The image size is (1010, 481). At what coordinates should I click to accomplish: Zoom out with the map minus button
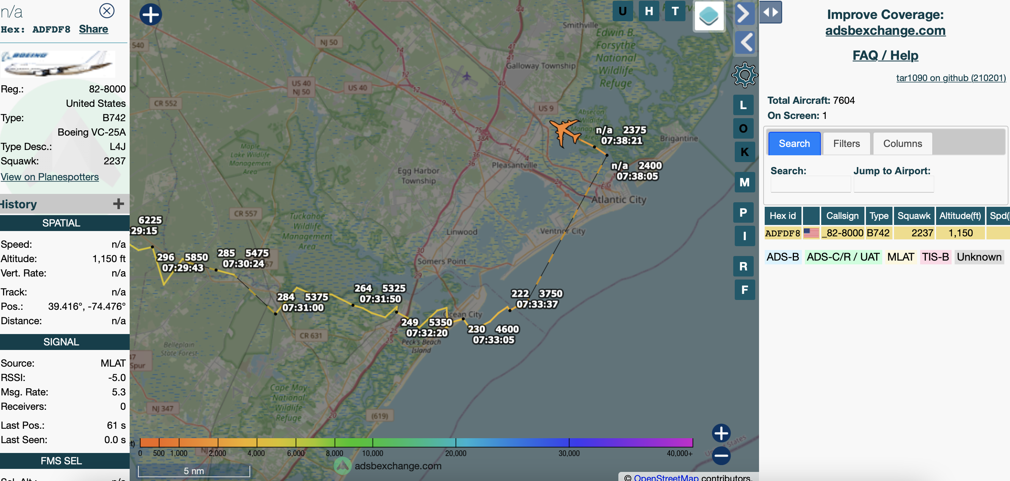721,456
